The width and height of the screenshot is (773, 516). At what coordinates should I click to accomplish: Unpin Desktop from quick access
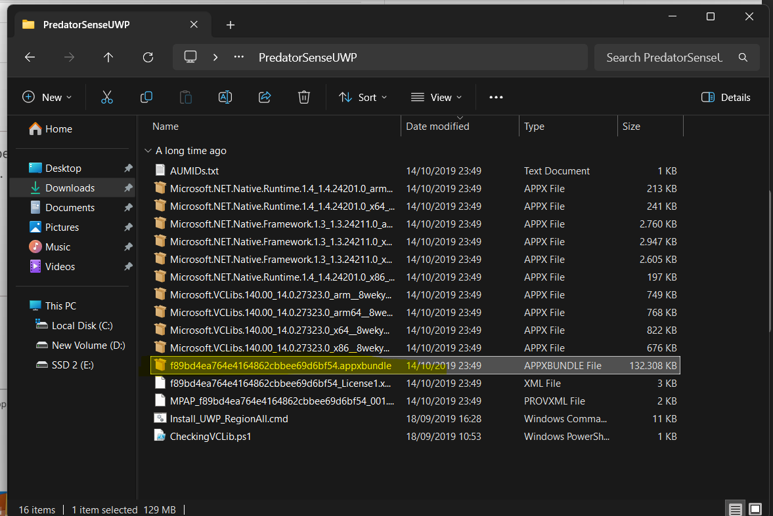[128, 168]
